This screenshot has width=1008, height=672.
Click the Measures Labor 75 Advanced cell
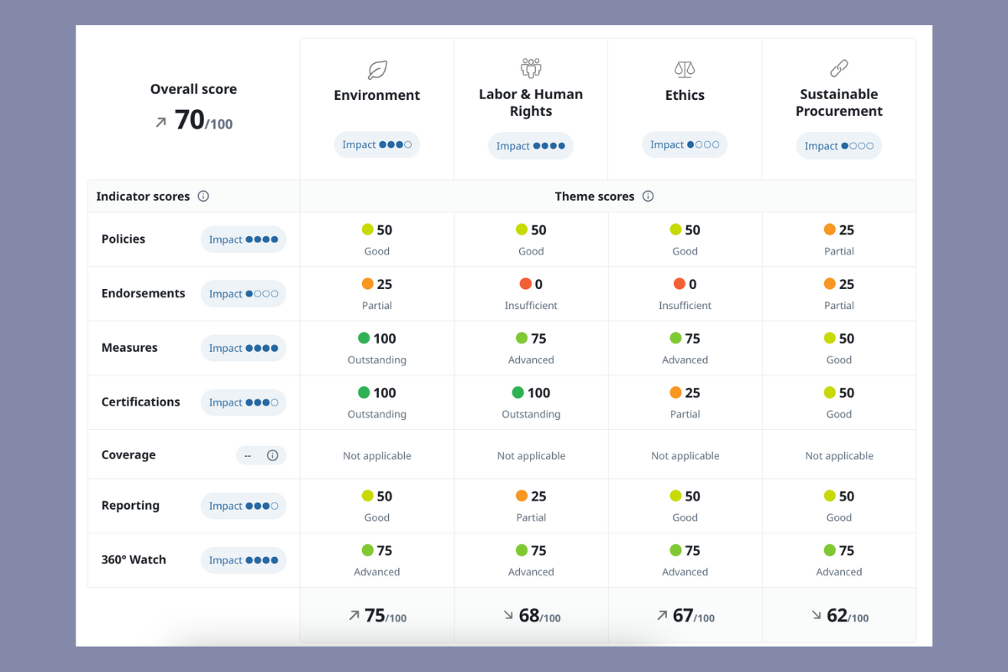click(531, 348)
